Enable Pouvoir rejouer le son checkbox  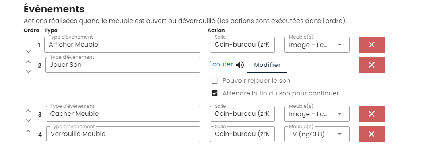tap(214, 81)
